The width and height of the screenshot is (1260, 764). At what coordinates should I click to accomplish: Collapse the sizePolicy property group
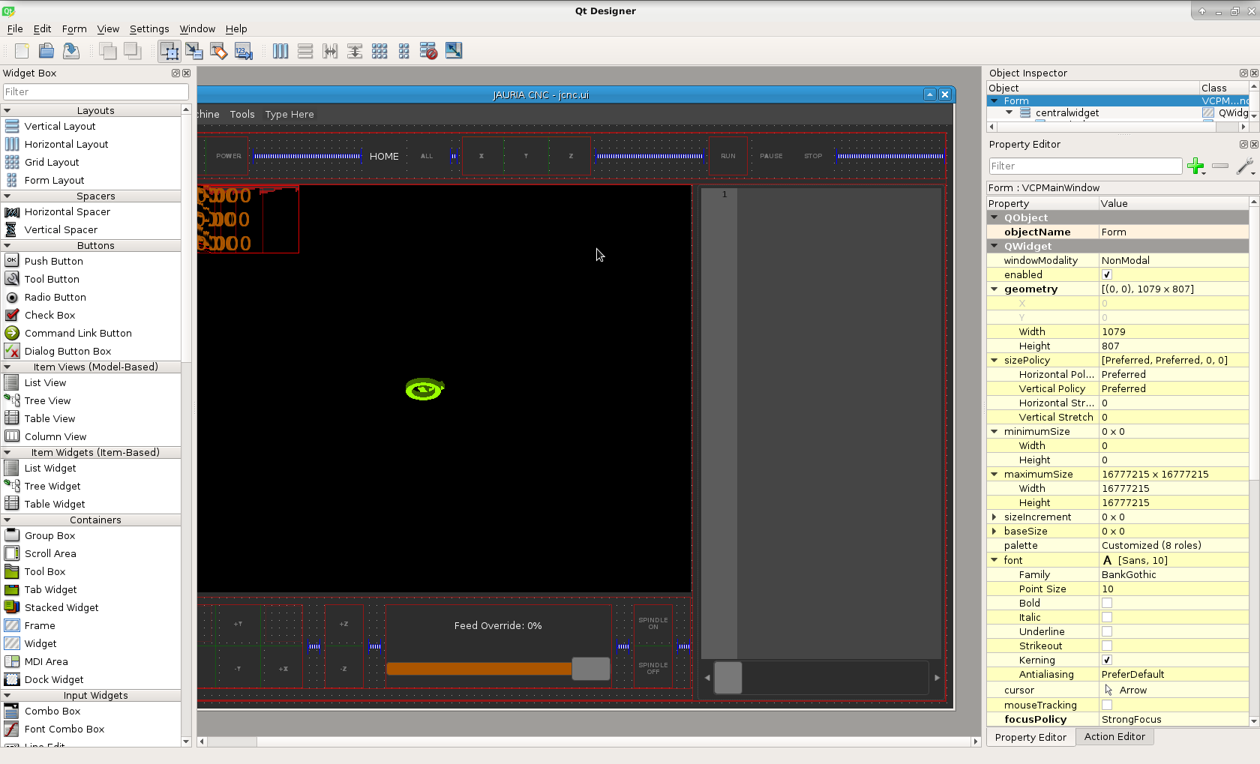tap(994, 361)
